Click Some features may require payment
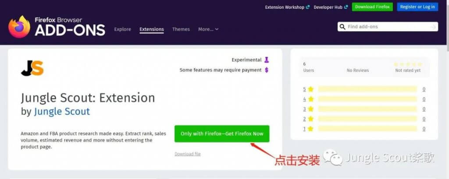Screen dimensions: 449x179 pos(221,70)
